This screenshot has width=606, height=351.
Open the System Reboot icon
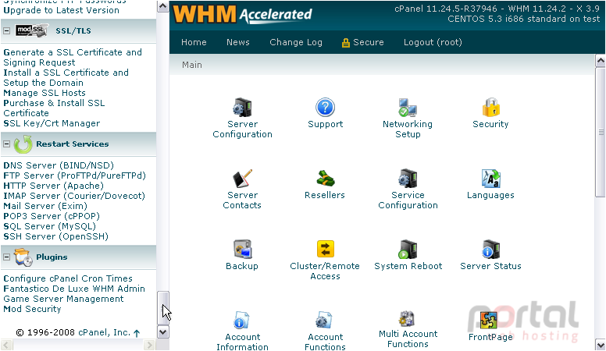click(x=408, y=249)
